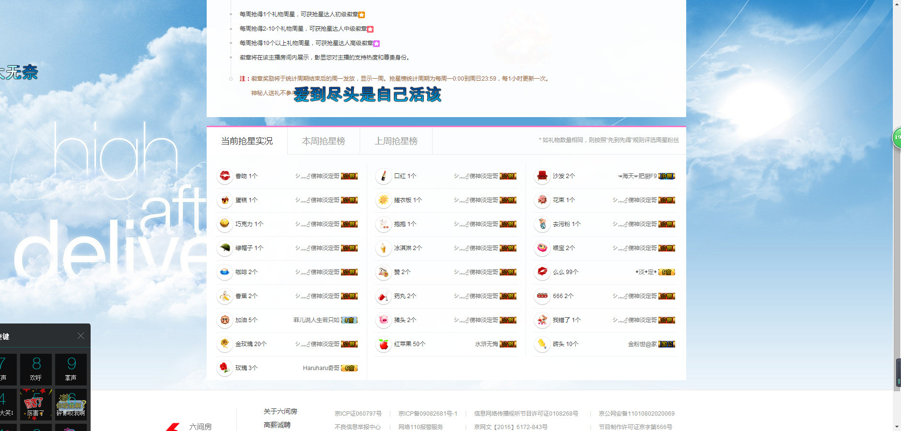Click the 666 gift icon
This screenshot has height=431, width=901.
click(x=542, y=296)
